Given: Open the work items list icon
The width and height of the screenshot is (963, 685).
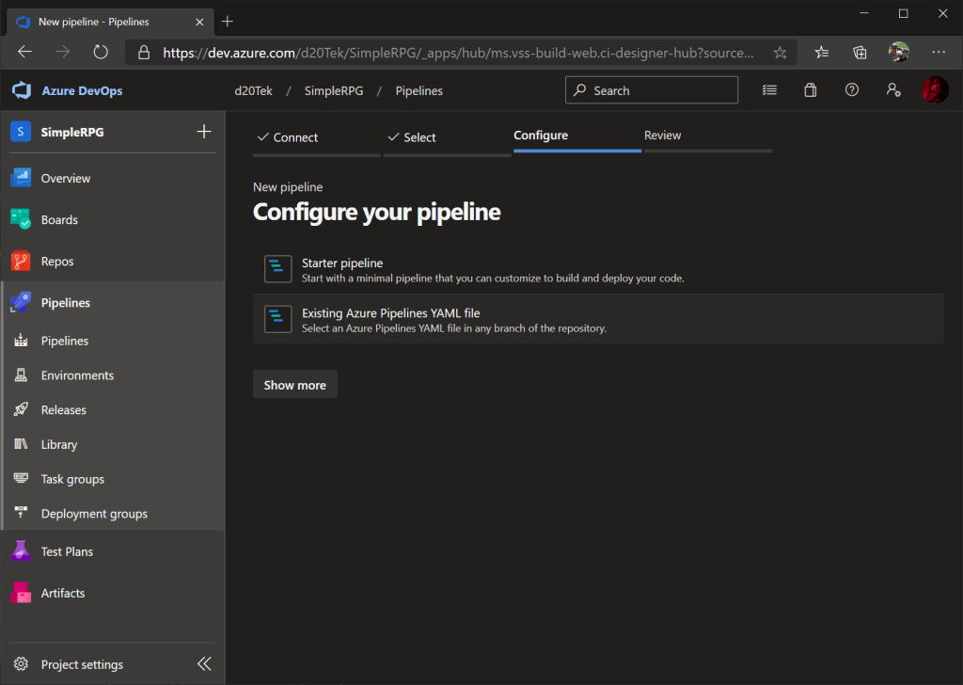Looking at the screenshot, I should [x=769, y=90].
